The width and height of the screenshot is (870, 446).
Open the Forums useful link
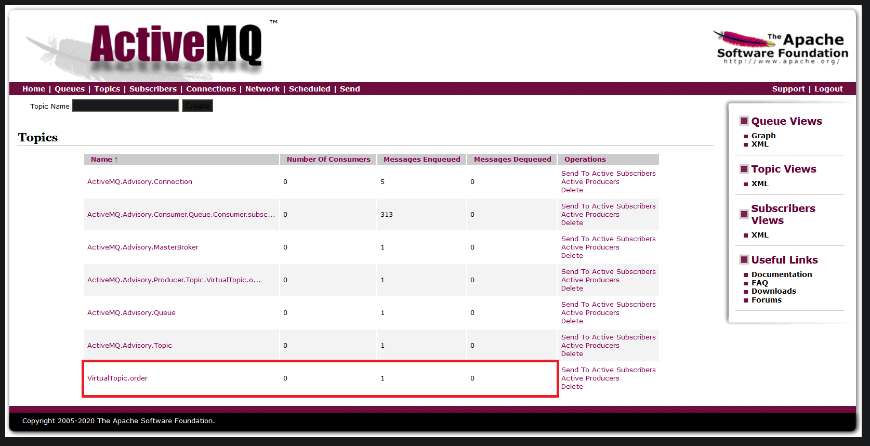coord(767,300)
